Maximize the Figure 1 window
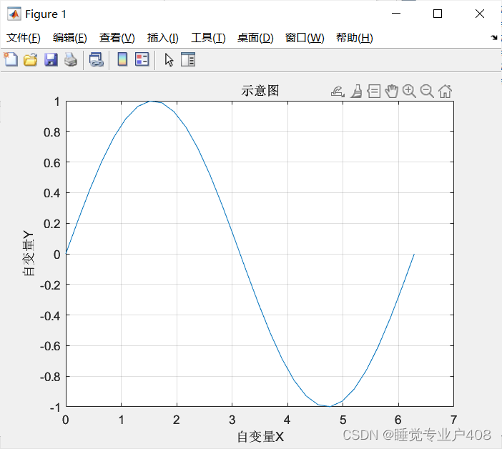 438,14
